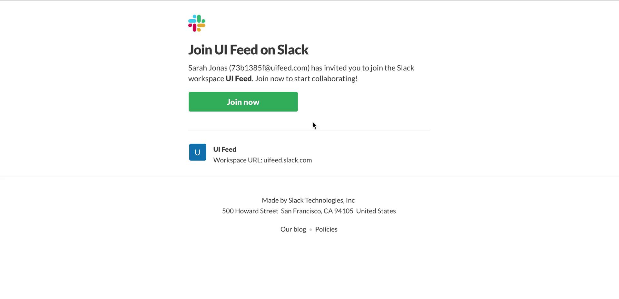Open the Our blog link
Viewport: 619px width, 299px height.
point(293,229)
